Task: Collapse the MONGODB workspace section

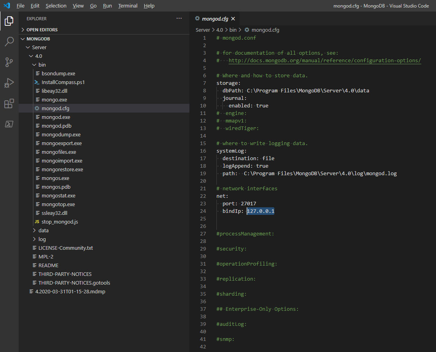Action: click(x=104, y=38)
